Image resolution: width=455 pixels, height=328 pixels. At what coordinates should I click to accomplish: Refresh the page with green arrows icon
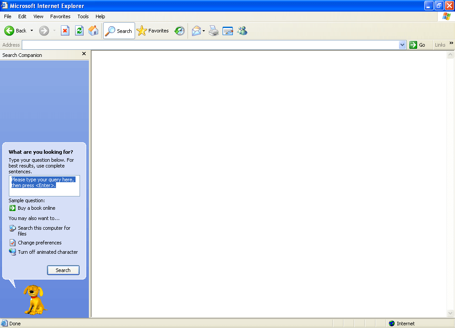pyautogui.click(x=79, y=31)
